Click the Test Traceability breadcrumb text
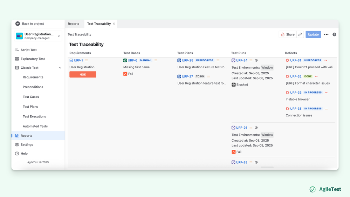350x197 pixels. tap(80, 34)
